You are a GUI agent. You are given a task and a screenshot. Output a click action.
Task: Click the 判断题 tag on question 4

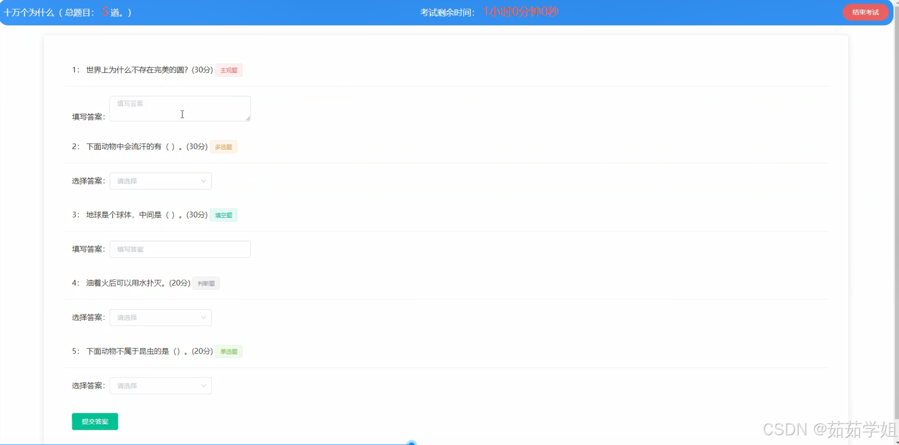(206, 283)
